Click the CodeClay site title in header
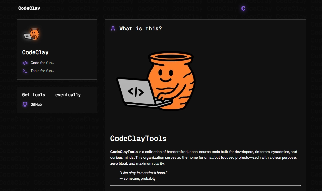Screen dimensions: 322x191 point(29,8)
